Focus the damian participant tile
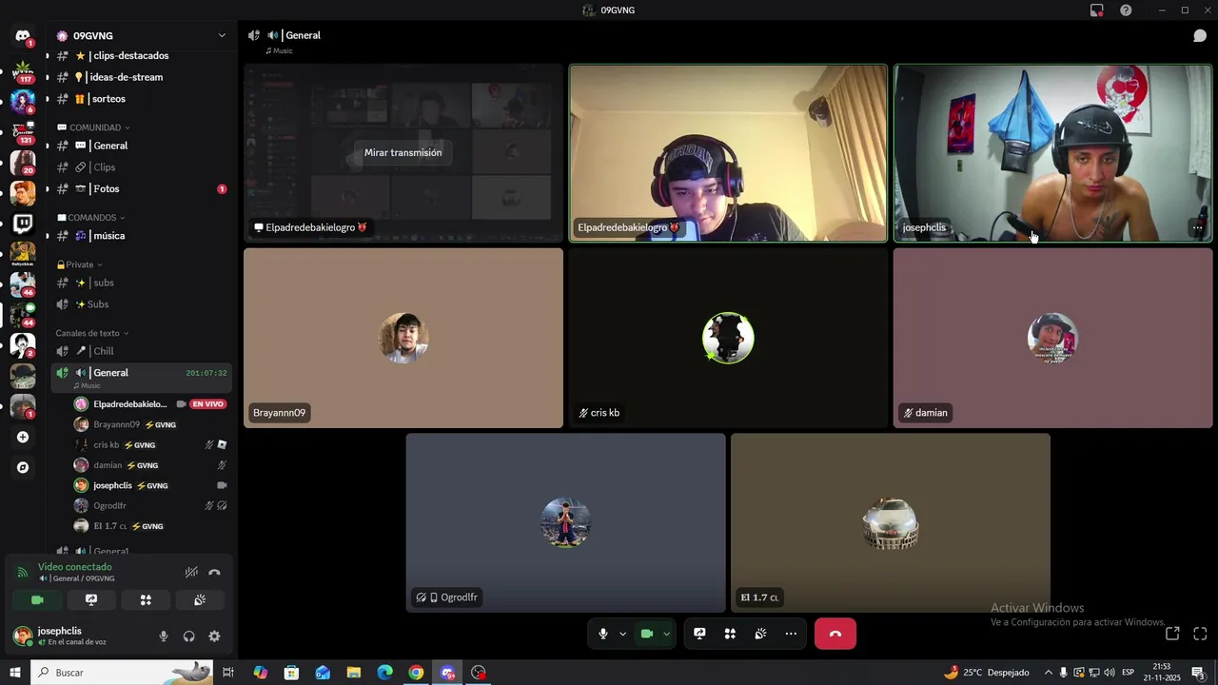1218x685 pixels. (x=1053, y=338)
